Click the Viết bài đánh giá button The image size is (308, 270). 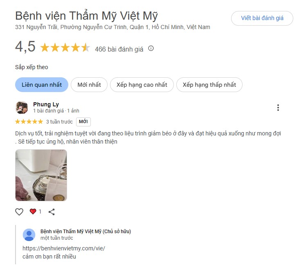[262, 18]
